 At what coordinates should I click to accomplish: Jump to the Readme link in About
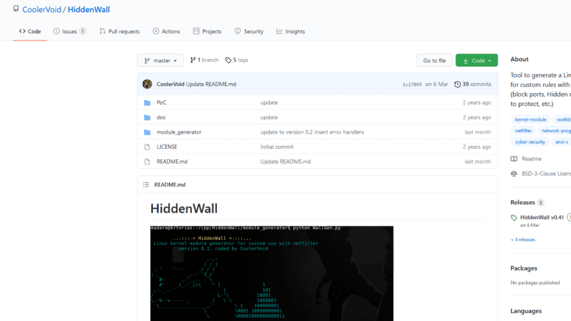tap(531, 159)
